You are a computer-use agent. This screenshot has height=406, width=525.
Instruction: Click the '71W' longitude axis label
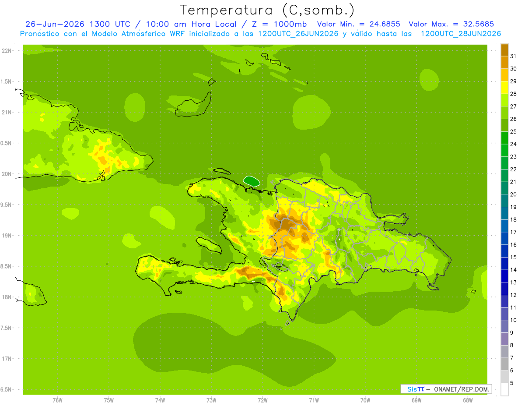pyautogui.click(x=314, y=400)
